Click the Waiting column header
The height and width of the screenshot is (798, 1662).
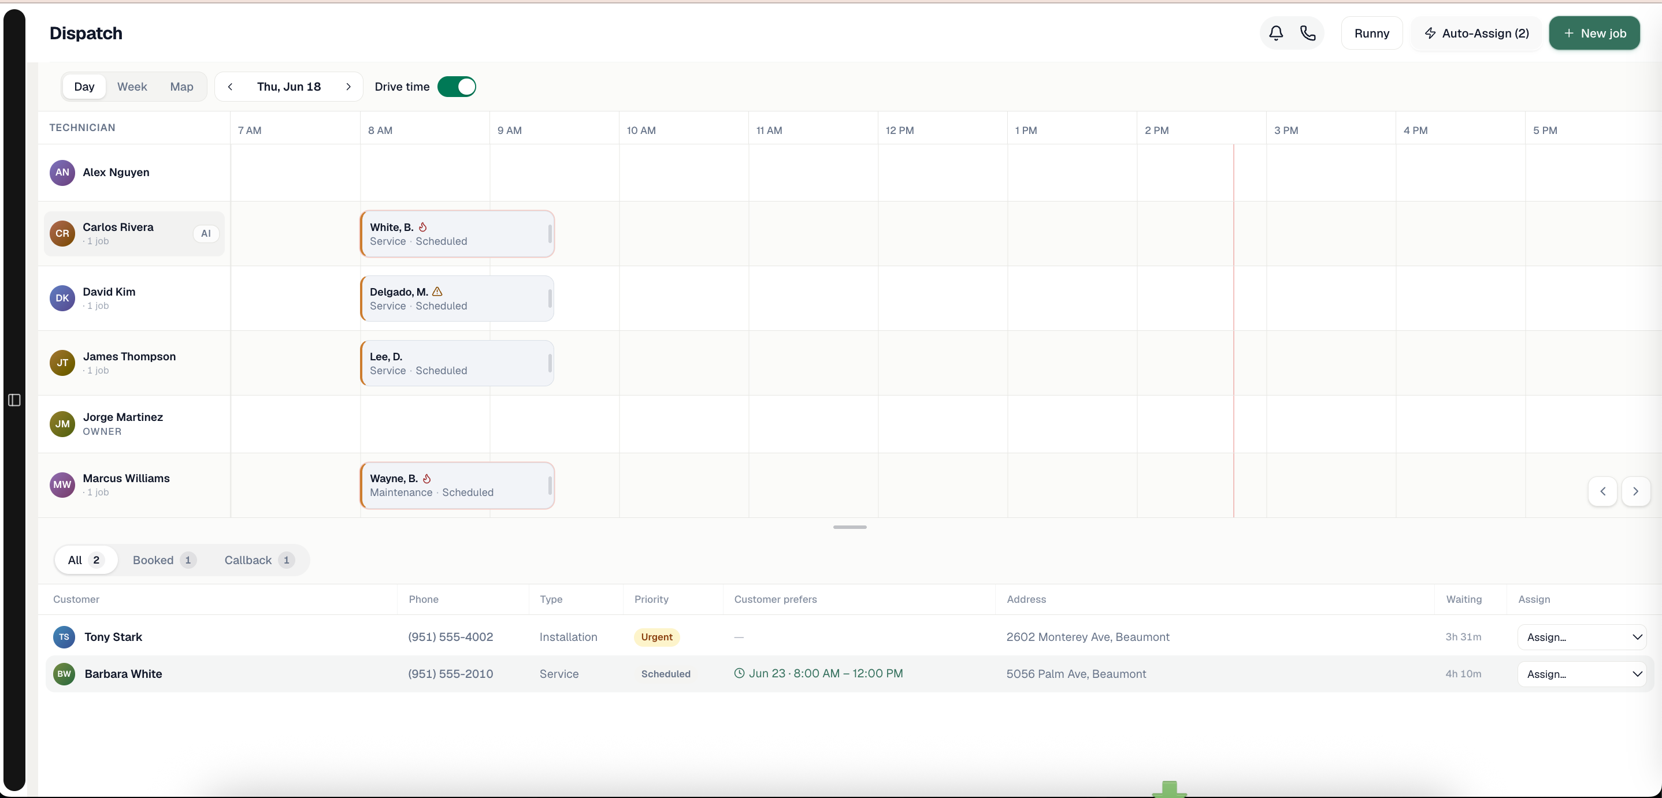pos(1464,599)
